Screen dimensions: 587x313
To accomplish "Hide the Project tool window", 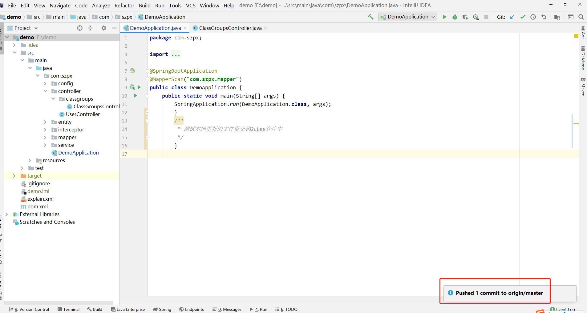I will point(114,28).
